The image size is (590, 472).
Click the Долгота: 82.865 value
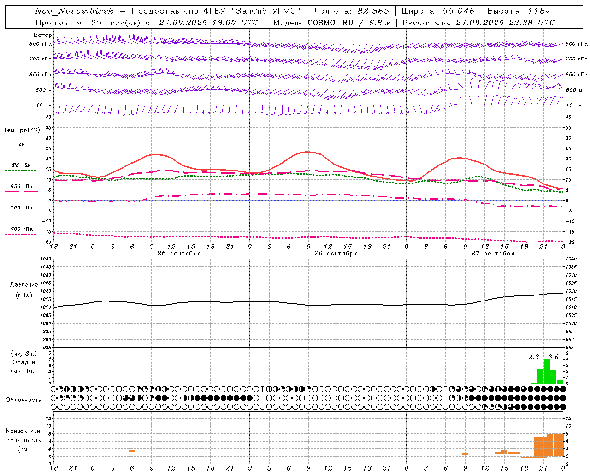(351, 11)
